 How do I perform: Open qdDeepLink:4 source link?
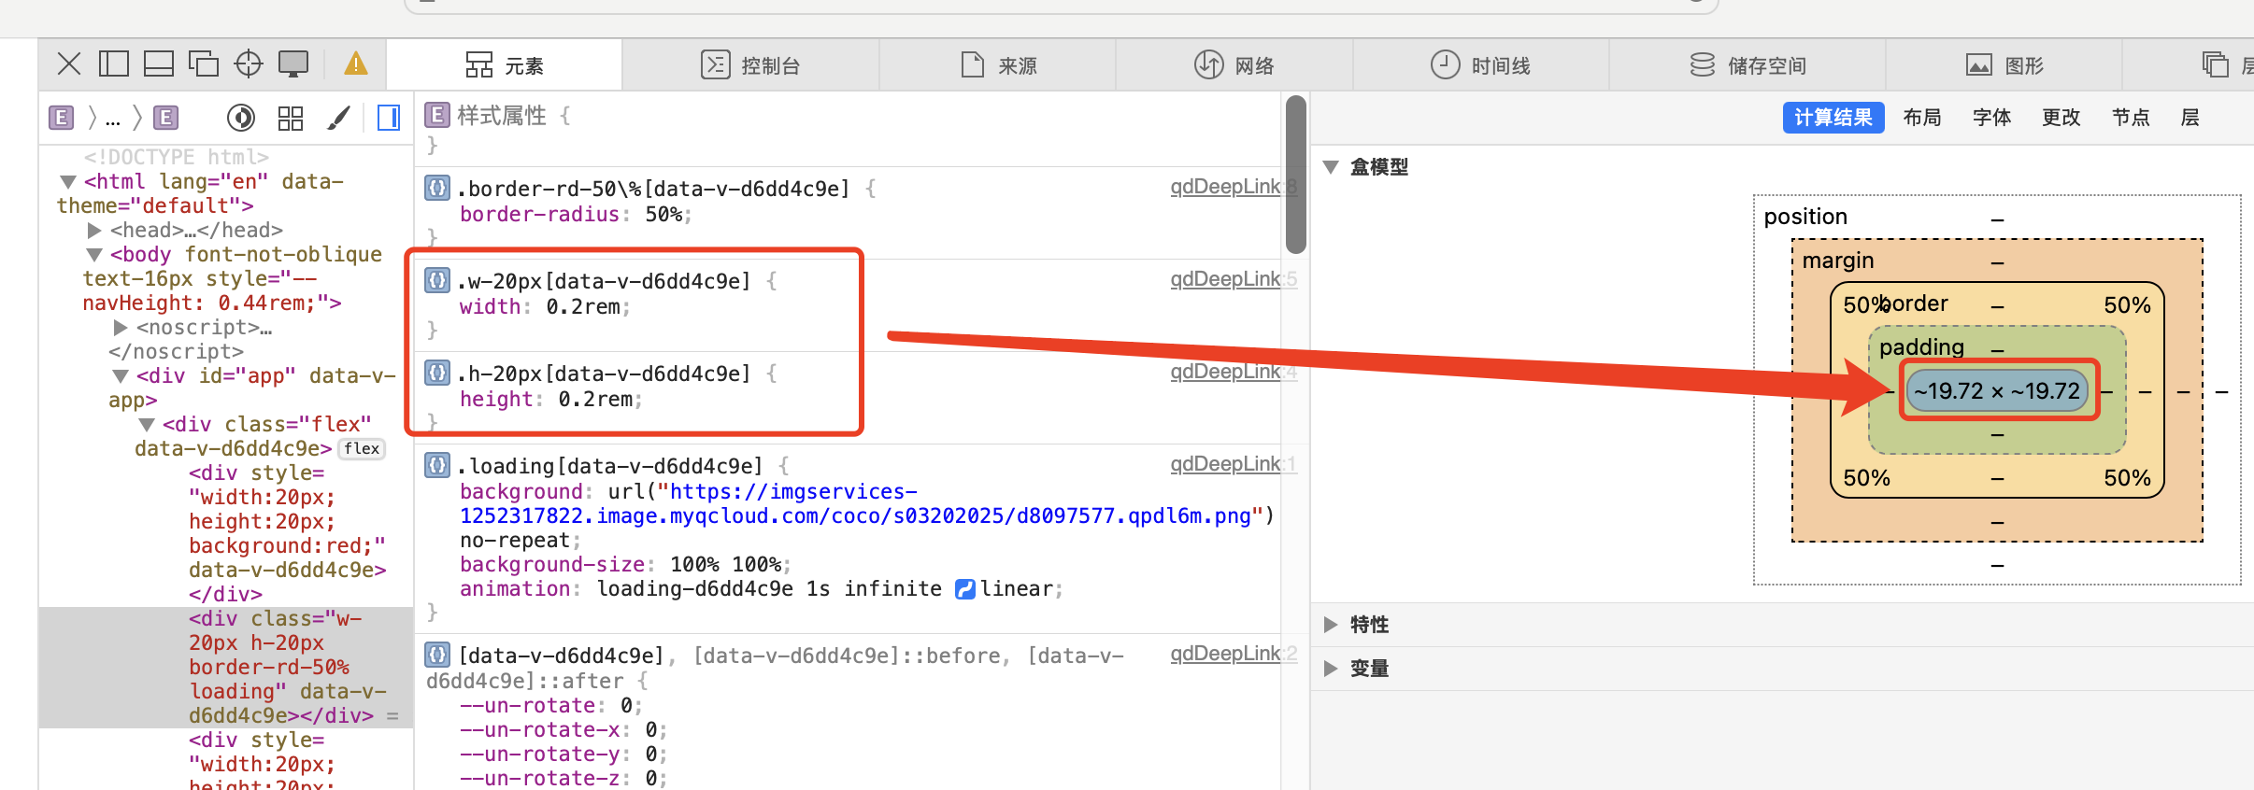[1234, 372]
